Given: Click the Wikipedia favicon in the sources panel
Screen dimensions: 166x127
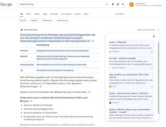Looking at the screenshot, I should pos(110,52).
